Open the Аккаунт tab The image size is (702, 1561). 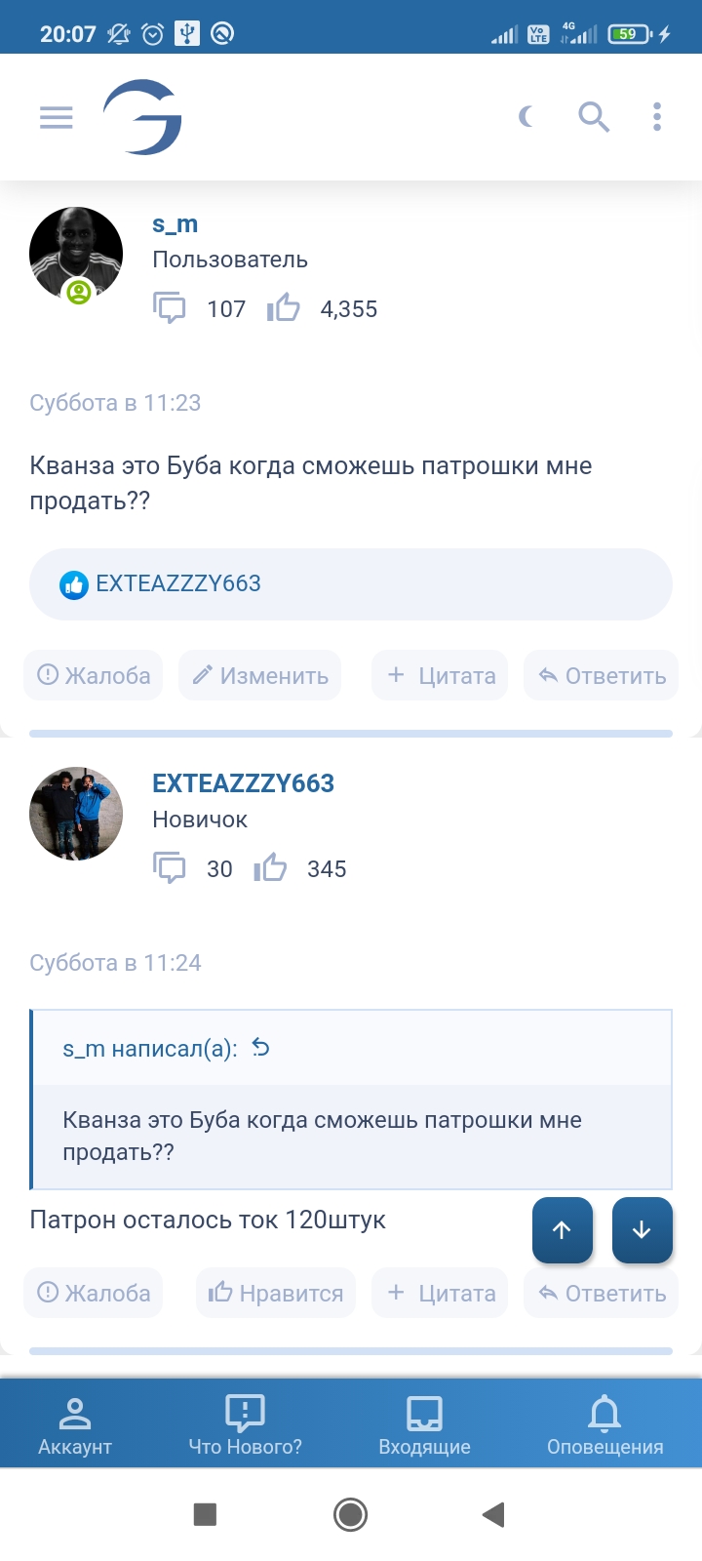(x=75, y=1424)
